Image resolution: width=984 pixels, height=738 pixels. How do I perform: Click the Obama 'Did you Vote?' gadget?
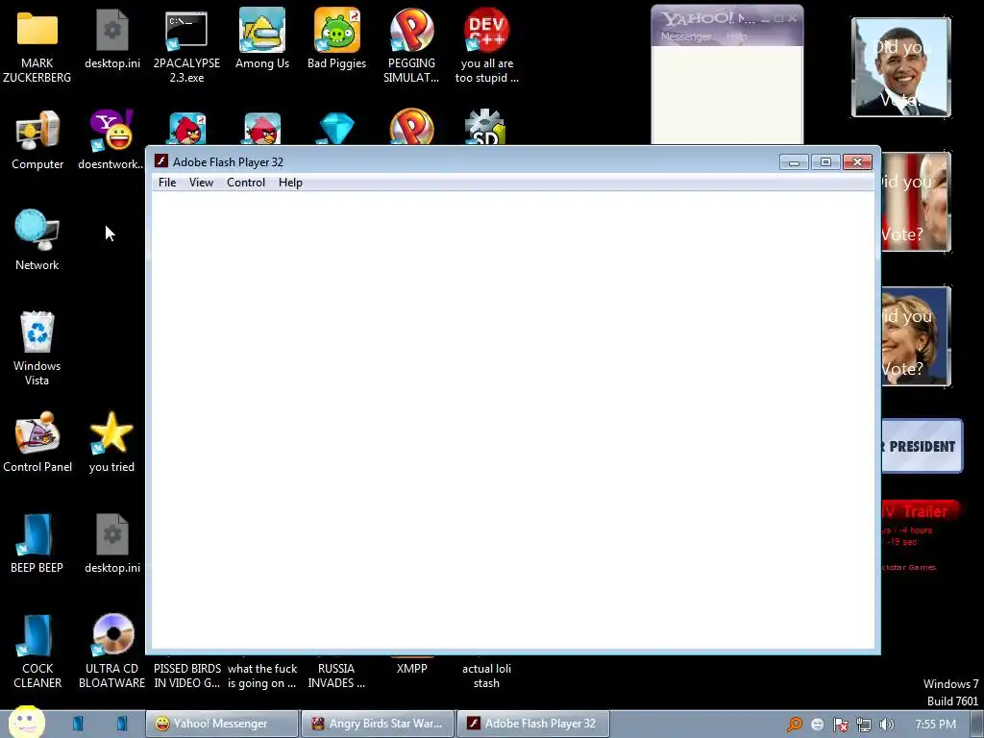click(901, 67)
